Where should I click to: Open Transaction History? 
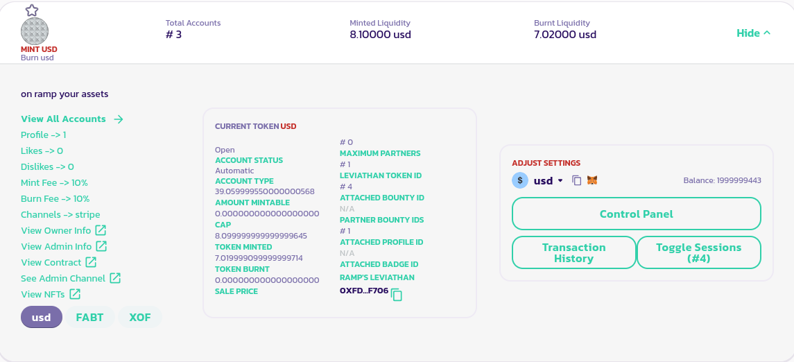[573, 252]
